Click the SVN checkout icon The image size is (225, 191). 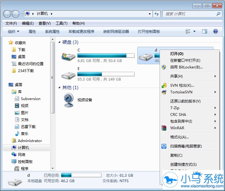coord(164,85)
